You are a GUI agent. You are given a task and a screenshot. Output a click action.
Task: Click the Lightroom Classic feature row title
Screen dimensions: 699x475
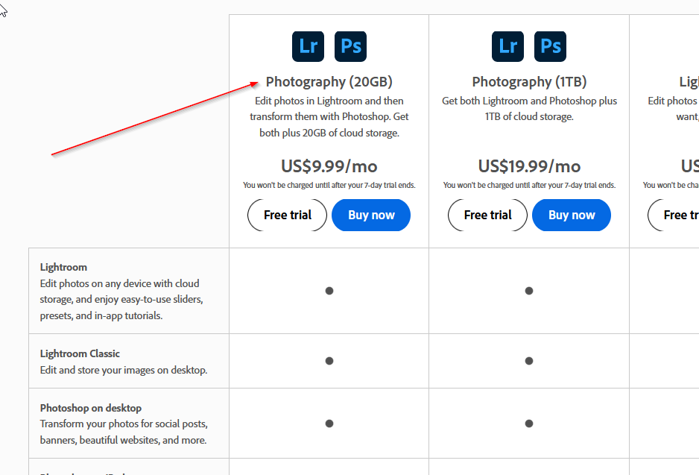(80, 353)
